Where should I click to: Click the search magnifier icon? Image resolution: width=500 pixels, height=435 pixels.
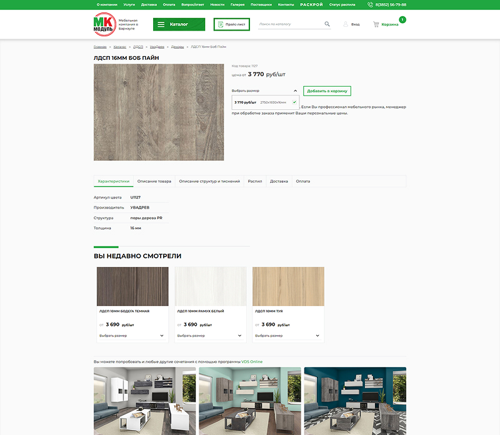327,24
